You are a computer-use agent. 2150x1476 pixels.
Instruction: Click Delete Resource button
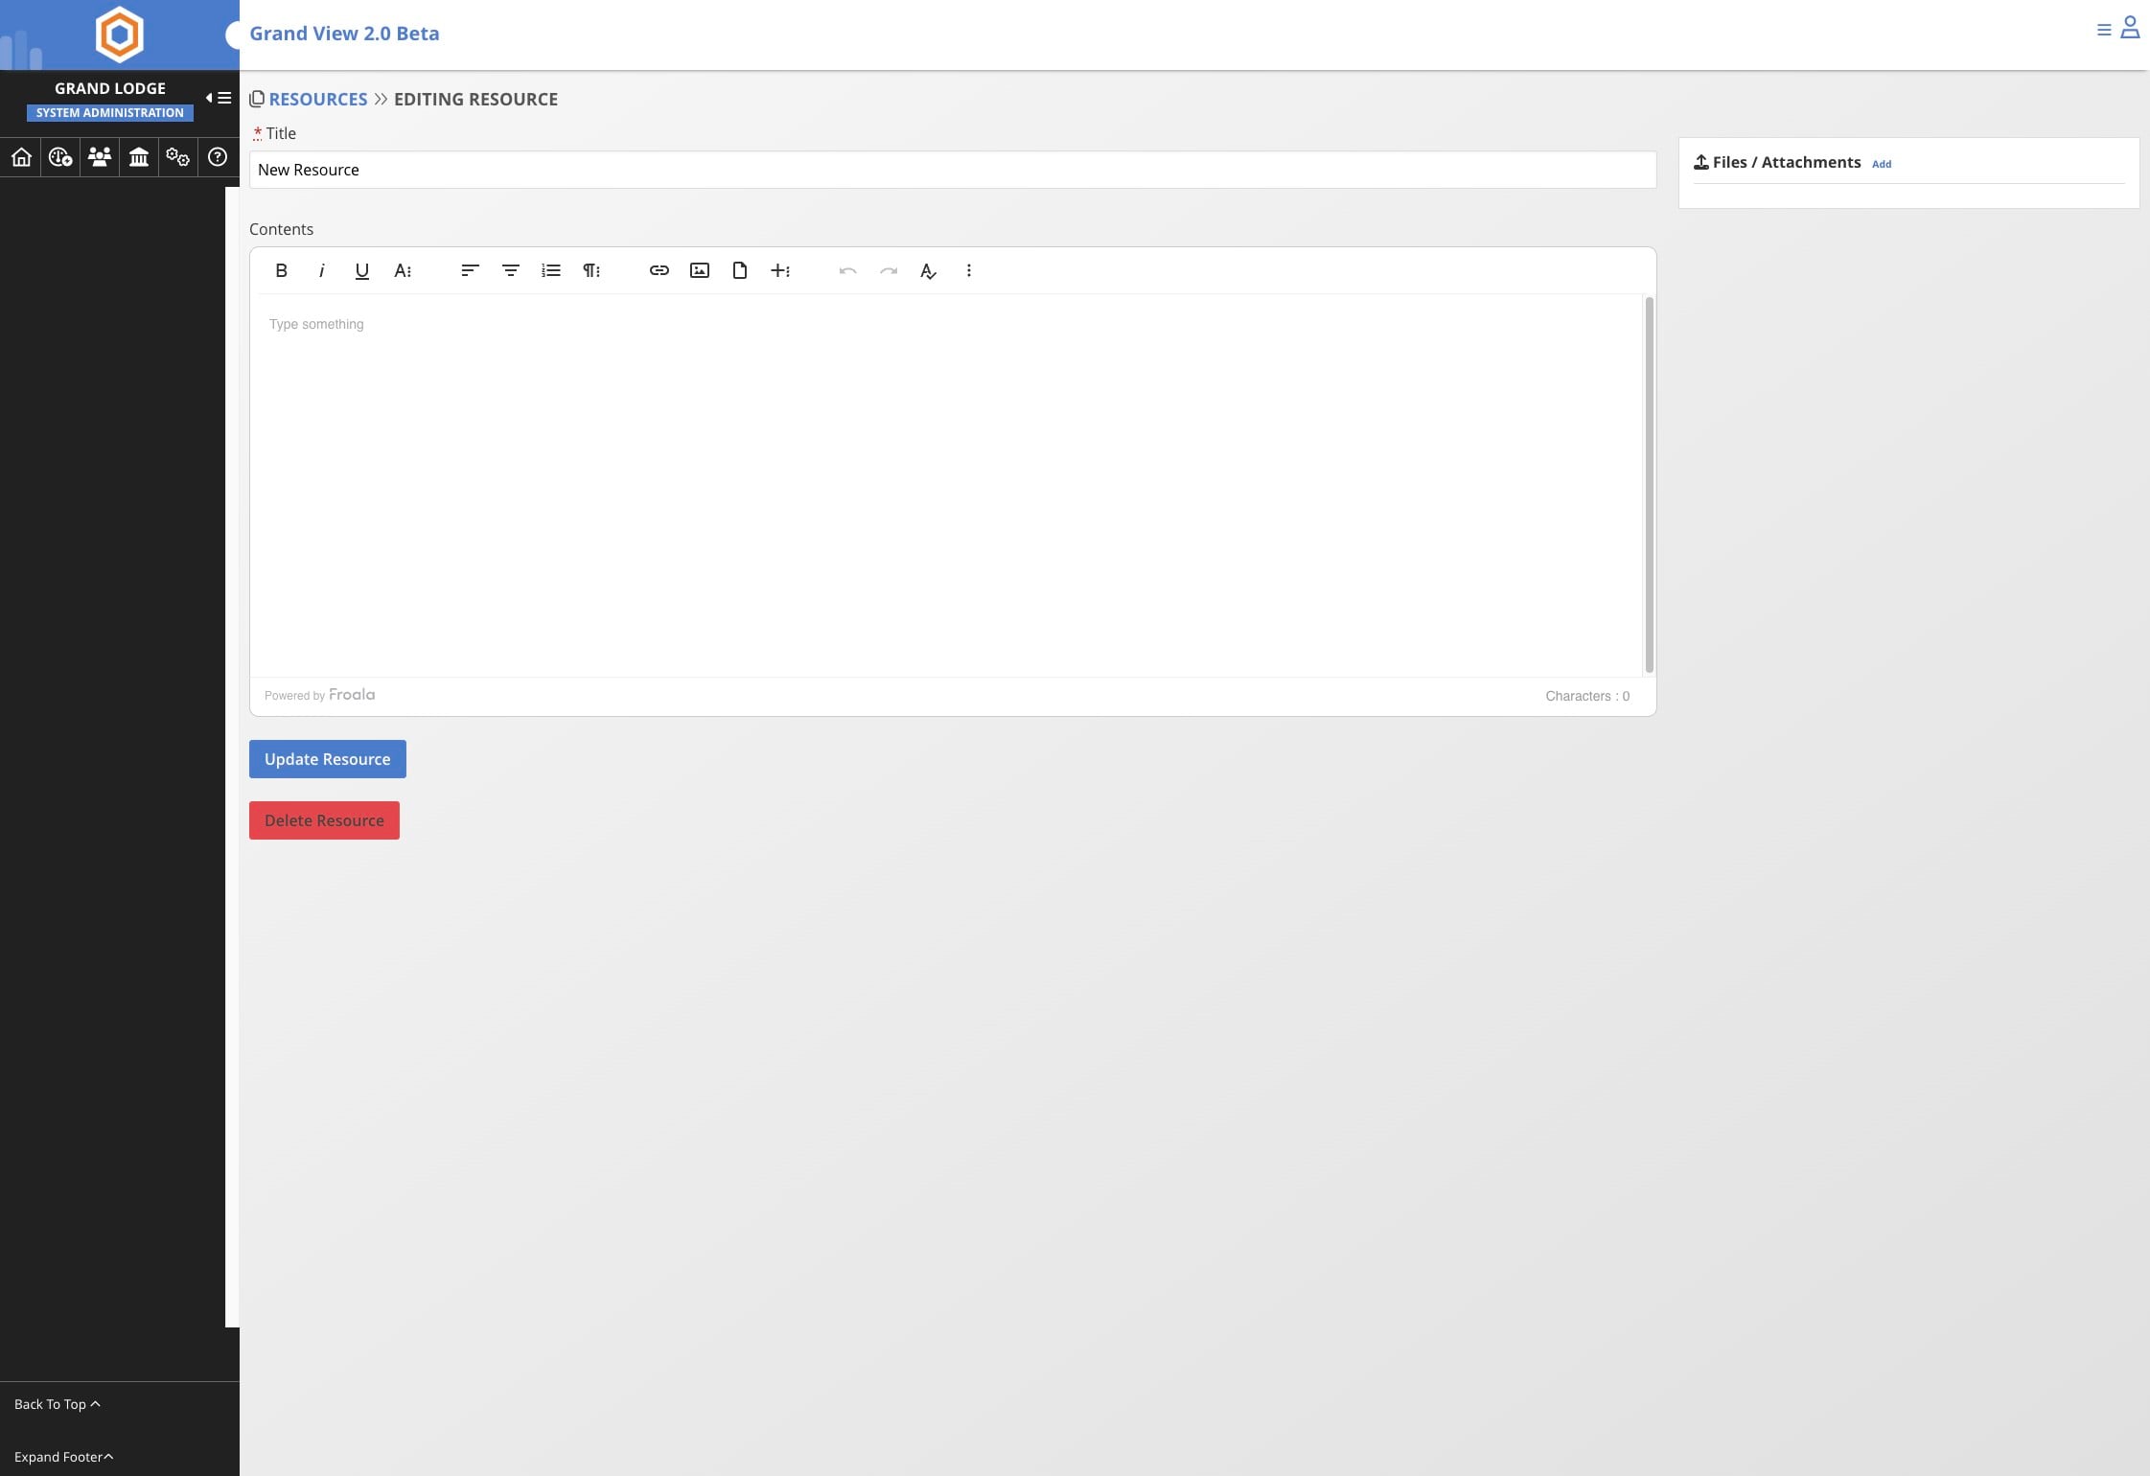point(324,820)
